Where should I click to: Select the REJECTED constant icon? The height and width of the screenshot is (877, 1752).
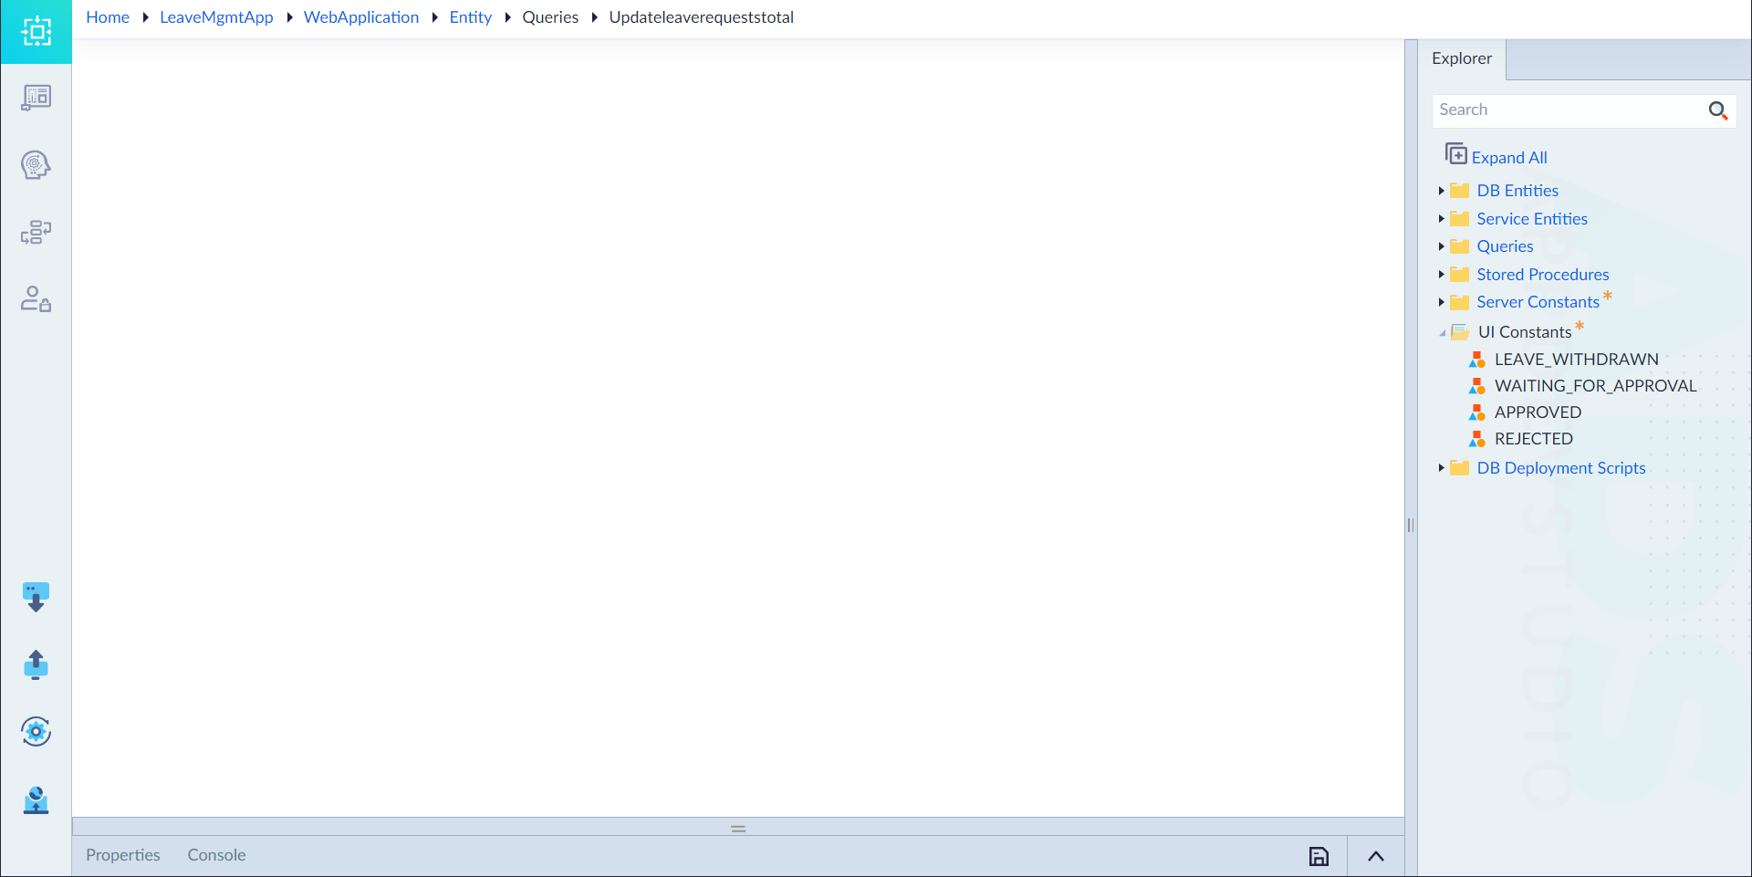(x=1477, y=439)
